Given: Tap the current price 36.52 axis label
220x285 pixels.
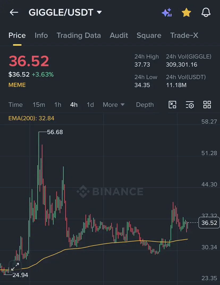Looking at the screenshot, I should (209, 223).
